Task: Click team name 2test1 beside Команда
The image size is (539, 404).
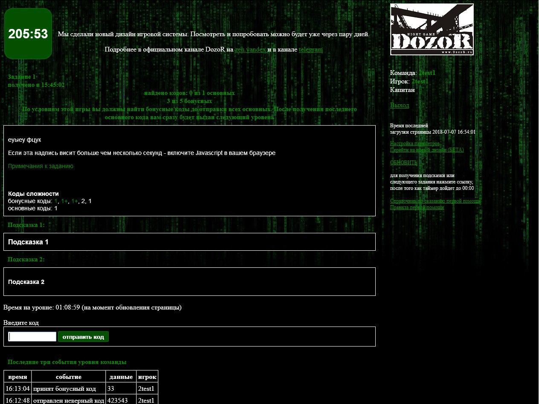Action: pos(427,73)
